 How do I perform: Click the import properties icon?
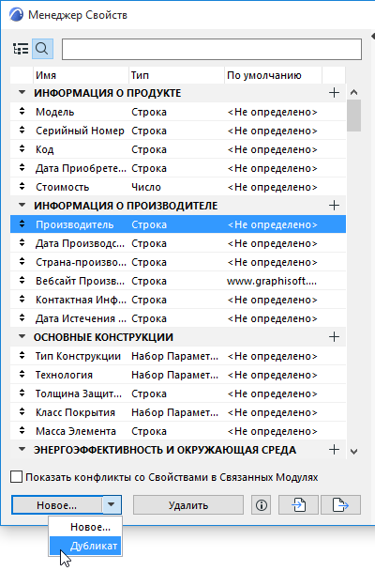click(x=299, y=505)
